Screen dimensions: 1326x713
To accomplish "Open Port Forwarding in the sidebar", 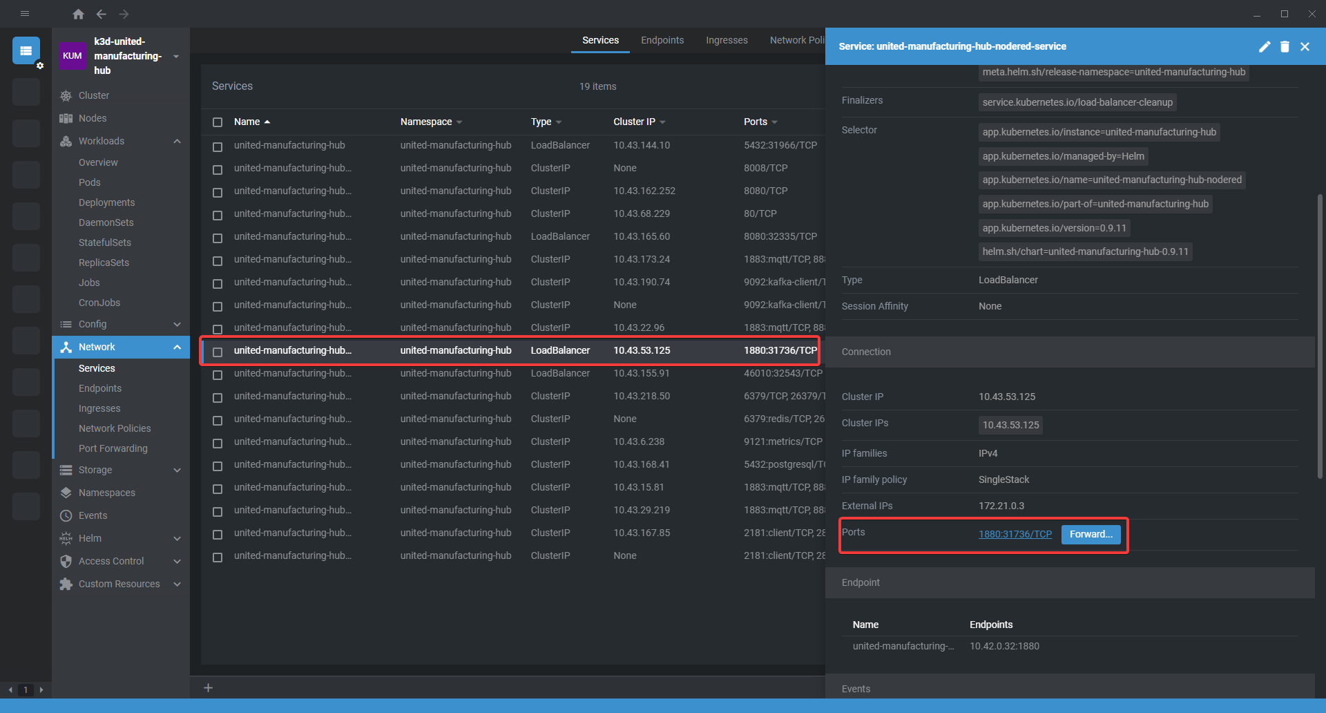I will click(113, 448).
